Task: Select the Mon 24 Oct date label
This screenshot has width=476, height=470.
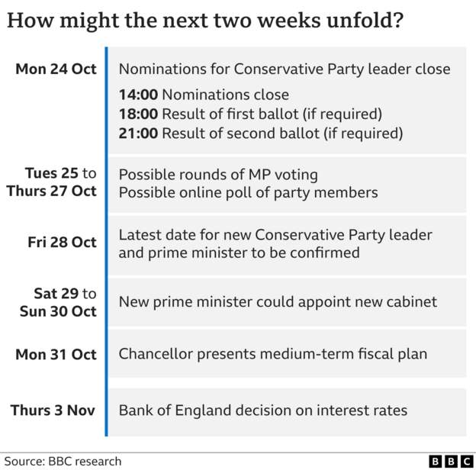Action: click(56, 69)
